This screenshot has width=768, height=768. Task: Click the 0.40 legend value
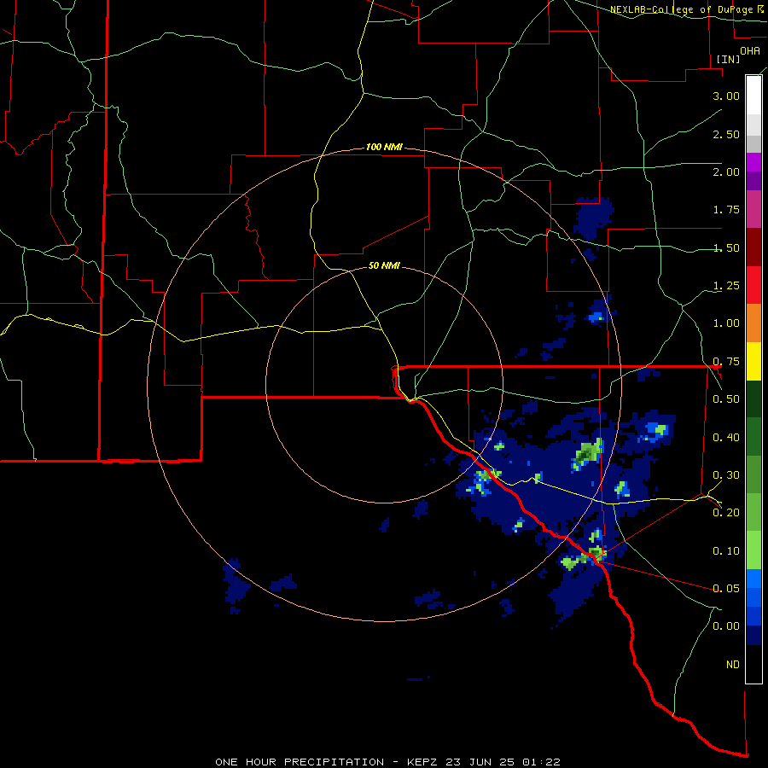726,438
